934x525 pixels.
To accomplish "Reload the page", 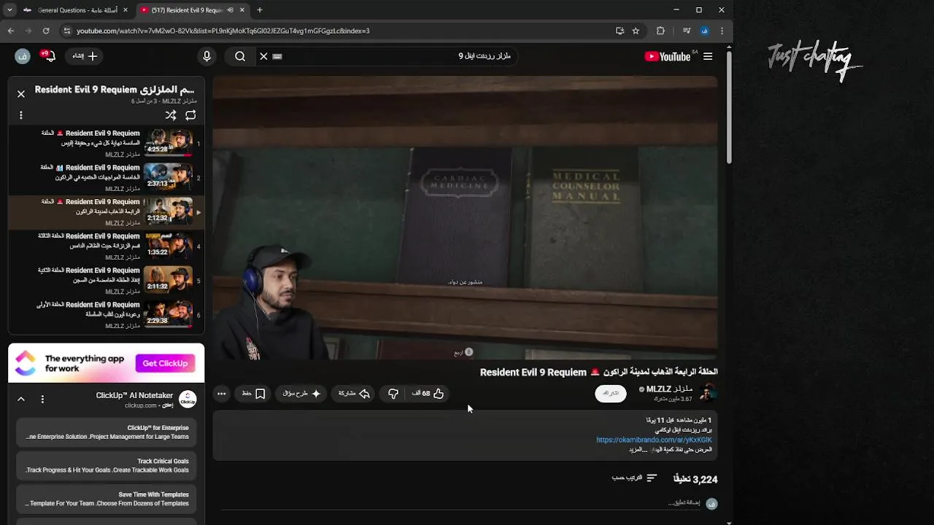I will click(x=46, y=31).
